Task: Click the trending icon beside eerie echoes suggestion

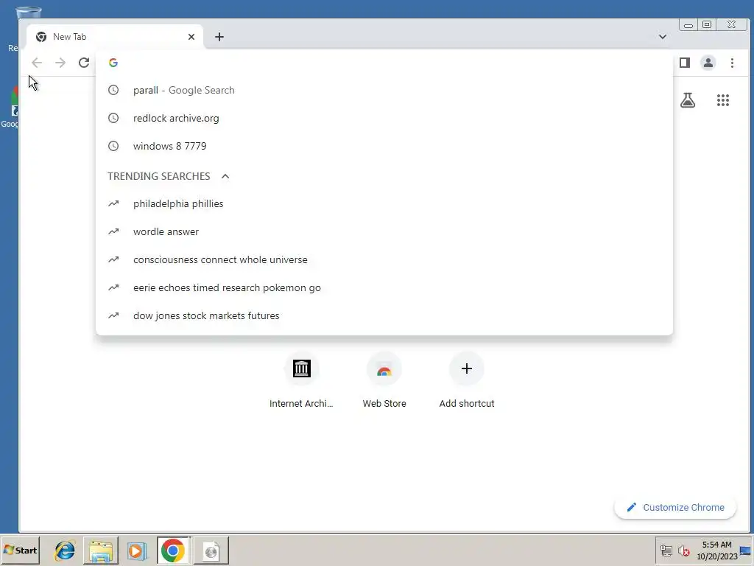Action: [113, 287]
